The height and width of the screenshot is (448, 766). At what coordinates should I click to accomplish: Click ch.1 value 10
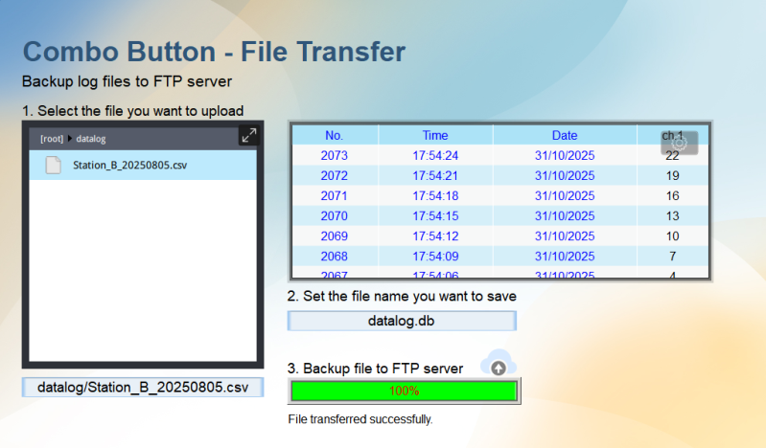point(673,235)
